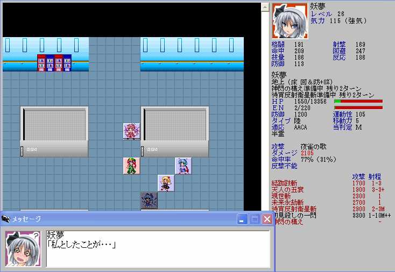Screen dimensions: 395x272
Task: Click the 半霊 ability label
Action: click(x=278, y=134)
